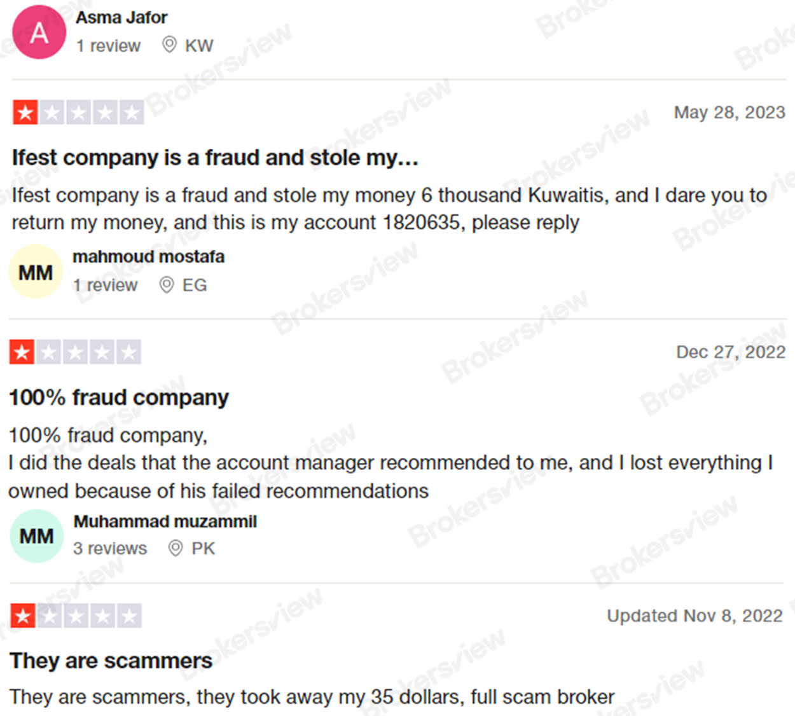
Task: Select the first empty gray star on bottom review
Action: pos(49,616)
